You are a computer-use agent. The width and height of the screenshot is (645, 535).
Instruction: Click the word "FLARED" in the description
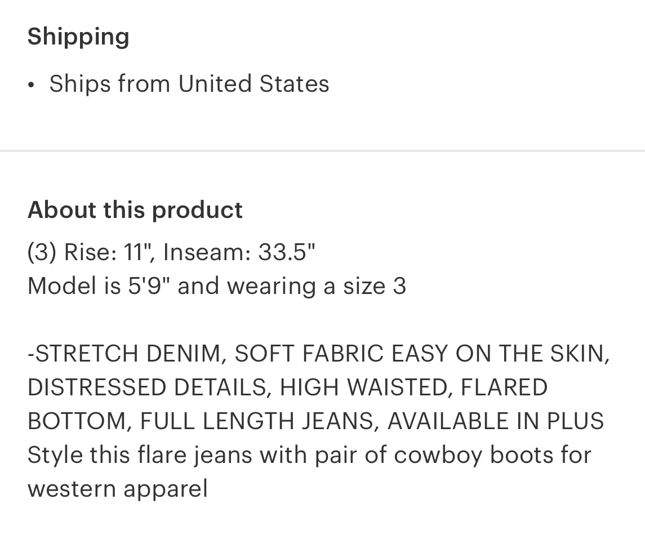504,387
